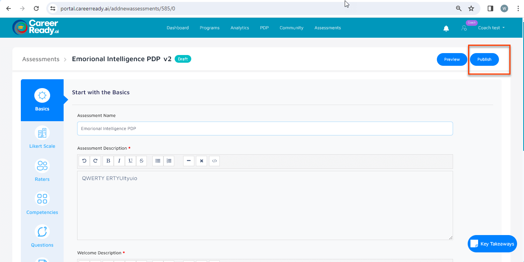Open the Raters sidebar icon

coord(42,166)
